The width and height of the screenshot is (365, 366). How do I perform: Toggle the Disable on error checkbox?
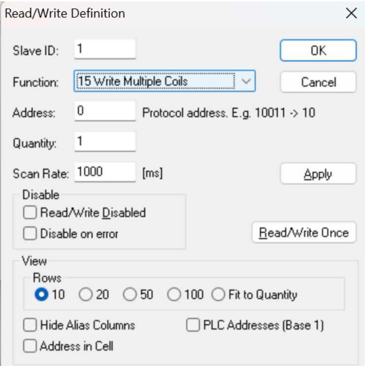click(x=30, y=234)
